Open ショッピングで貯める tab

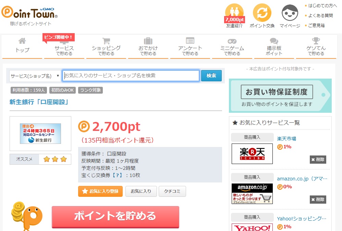pos(106,47)
